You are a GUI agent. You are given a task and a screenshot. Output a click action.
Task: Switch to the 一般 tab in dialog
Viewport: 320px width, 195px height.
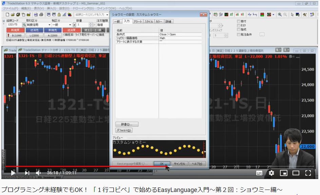[x=117, y=21]
